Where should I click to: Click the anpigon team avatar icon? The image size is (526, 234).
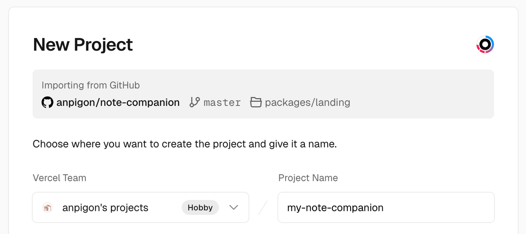click(48, 208)
